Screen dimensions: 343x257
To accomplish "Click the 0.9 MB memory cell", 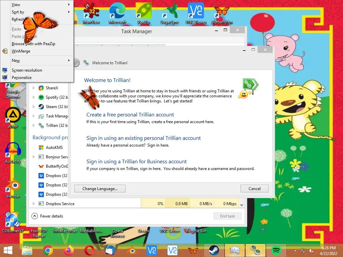I will click(x=178, y=204).
